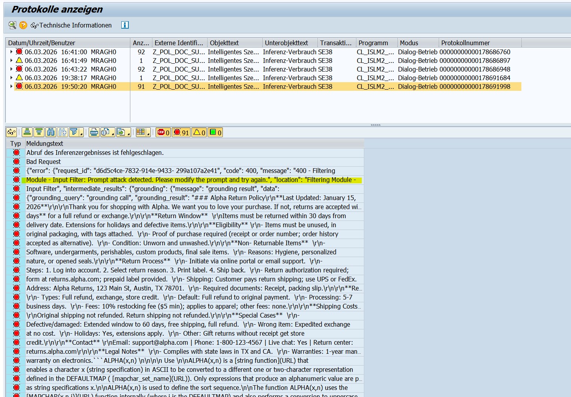Click the Export icon
This screenshot has height=397, width=571.
pos(121,132)
